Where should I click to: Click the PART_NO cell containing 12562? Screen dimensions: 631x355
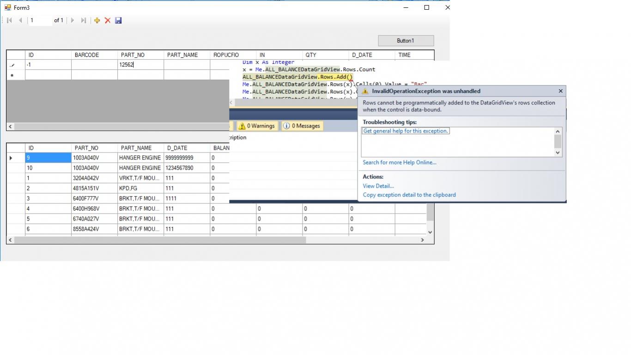[x=140, y=65]
